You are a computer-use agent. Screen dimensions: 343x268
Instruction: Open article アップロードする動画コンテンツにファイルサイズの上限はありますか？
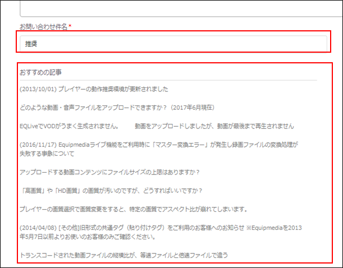109,172
